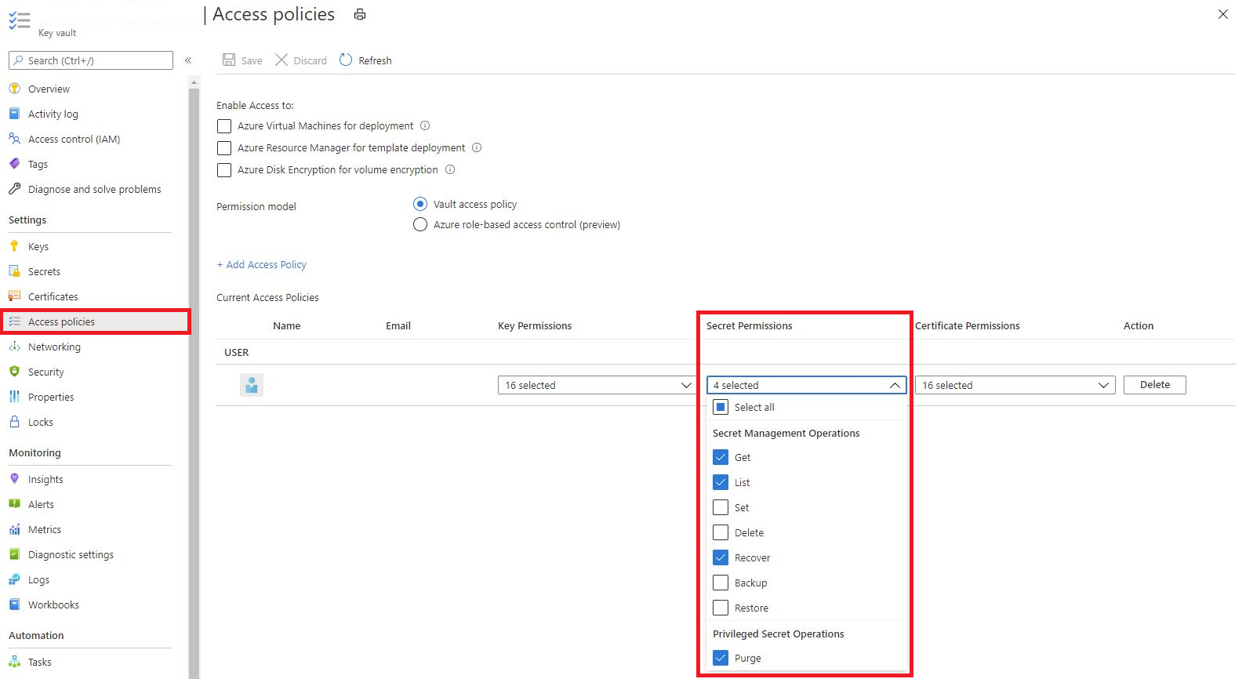Click the user avatar in policies table
The image size is (1242, 679).
click(x=252, y=385)
